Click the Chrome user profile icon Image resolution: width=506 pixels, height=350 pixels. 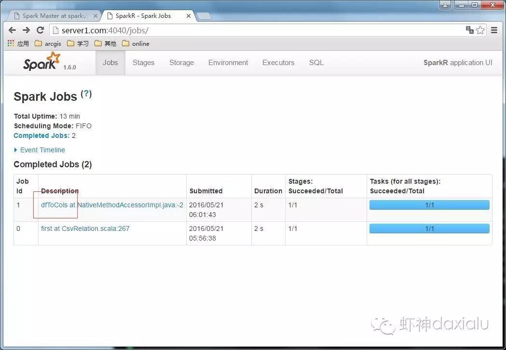click(x=445, y=5)
